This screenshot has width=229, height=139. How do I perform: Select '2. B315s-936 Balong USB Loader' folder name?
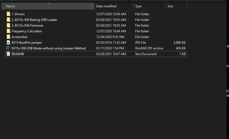pos(34,20)
